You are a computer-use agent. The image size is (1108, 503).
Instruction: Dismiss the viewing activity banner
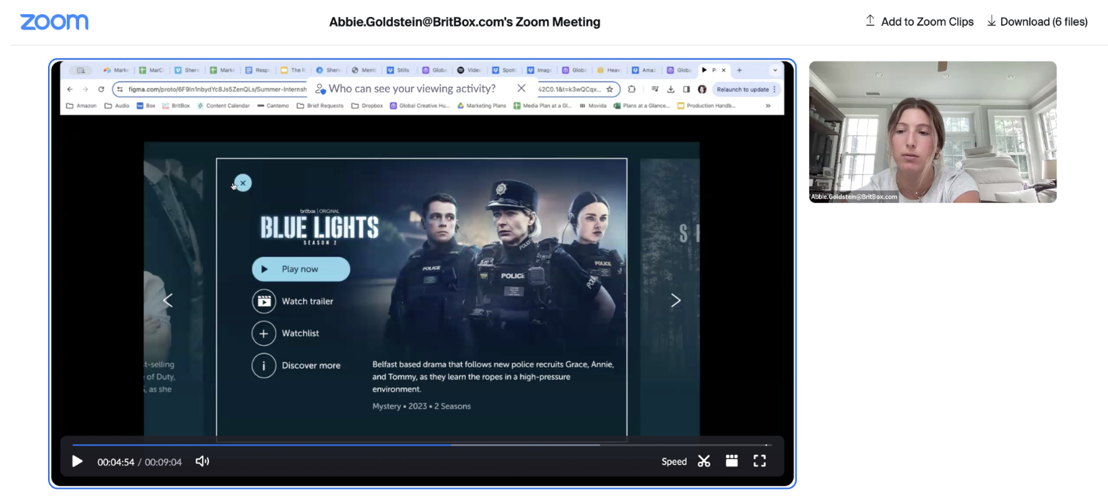522,89
